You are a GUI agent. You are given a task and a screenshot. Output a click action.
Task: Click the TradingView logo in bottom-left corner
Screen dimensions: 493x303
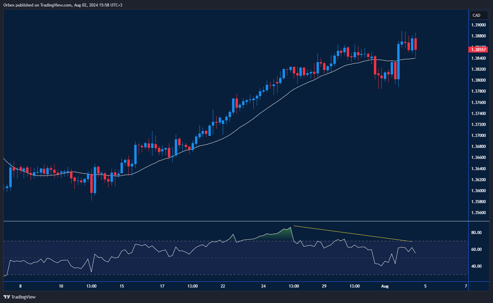pos(20,297)
